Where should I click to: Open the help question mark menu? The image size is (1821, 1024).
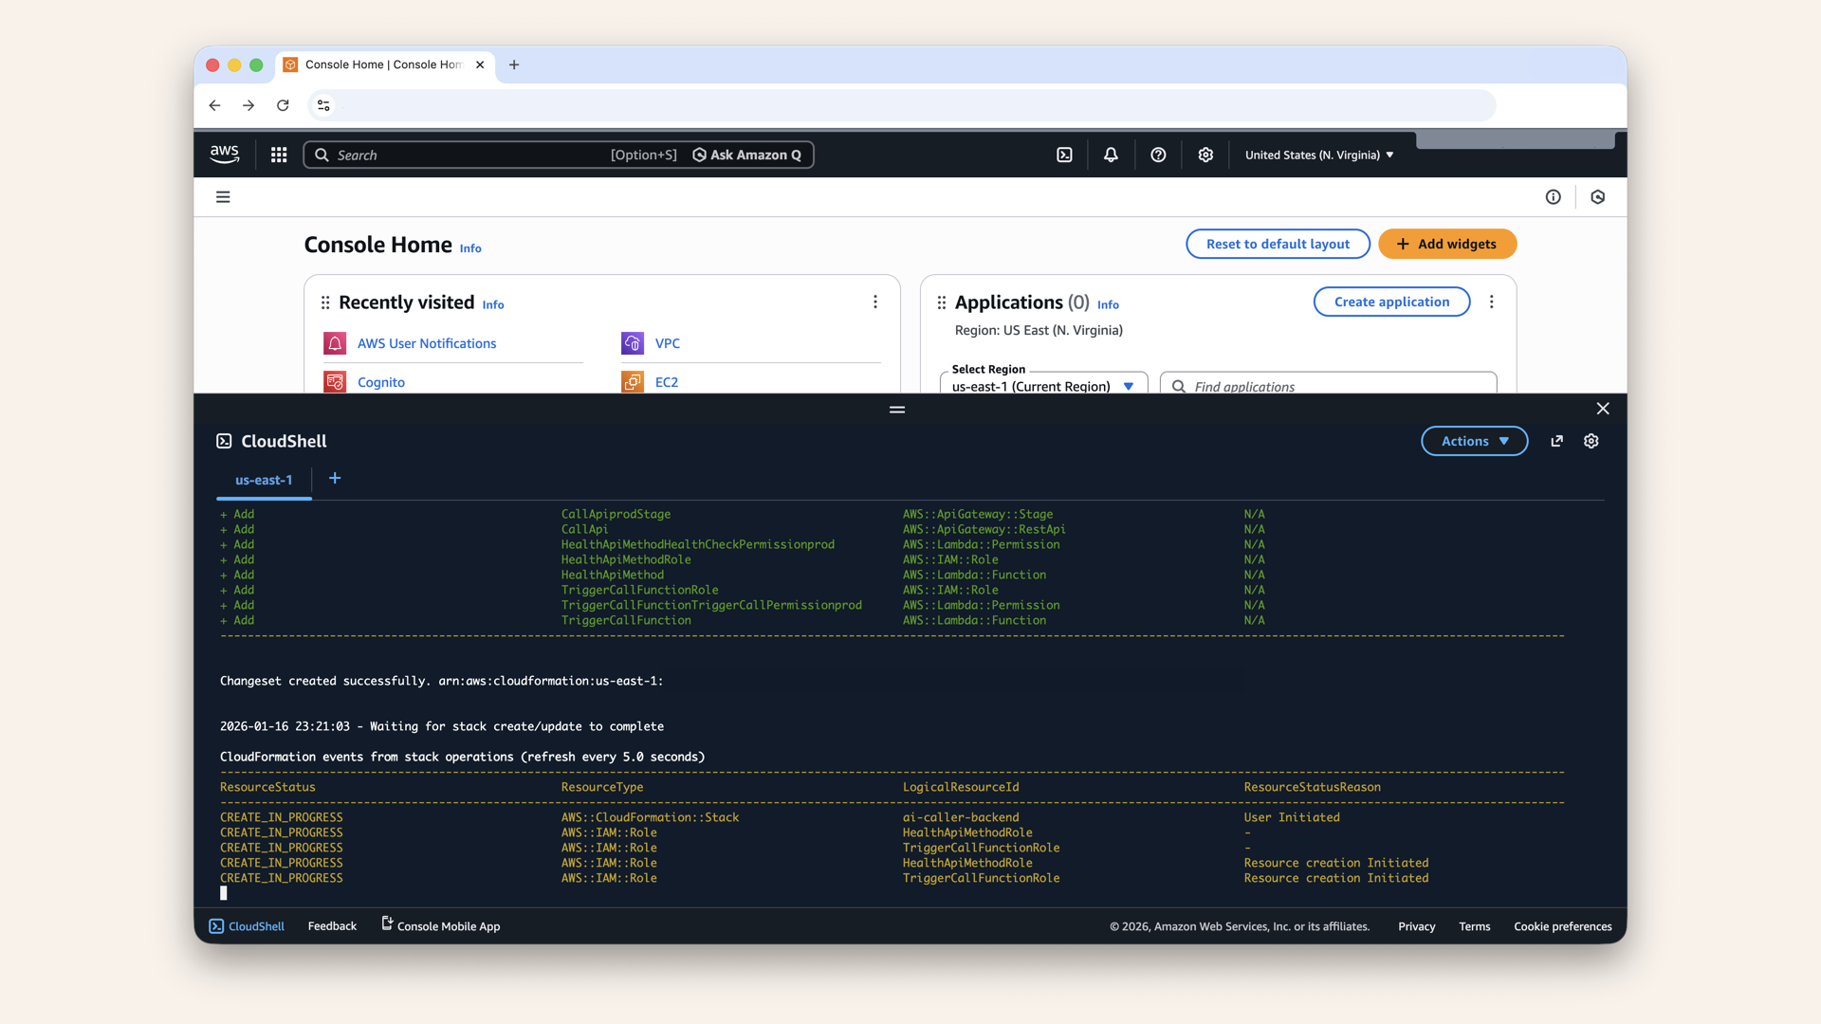point(1158,155)
